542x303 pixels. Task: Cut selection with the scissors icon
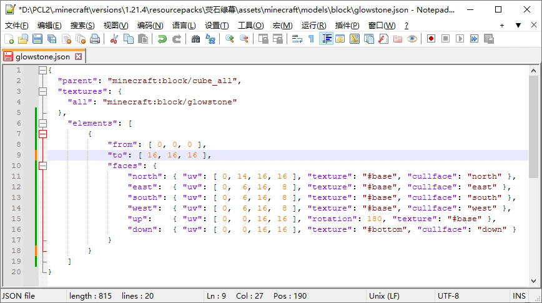tap(114, 39)
